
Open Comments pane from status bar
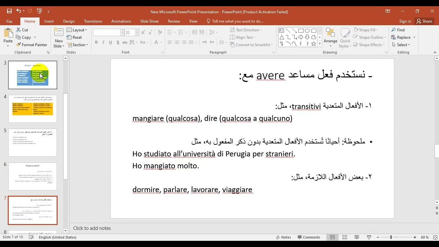[309, 237]
